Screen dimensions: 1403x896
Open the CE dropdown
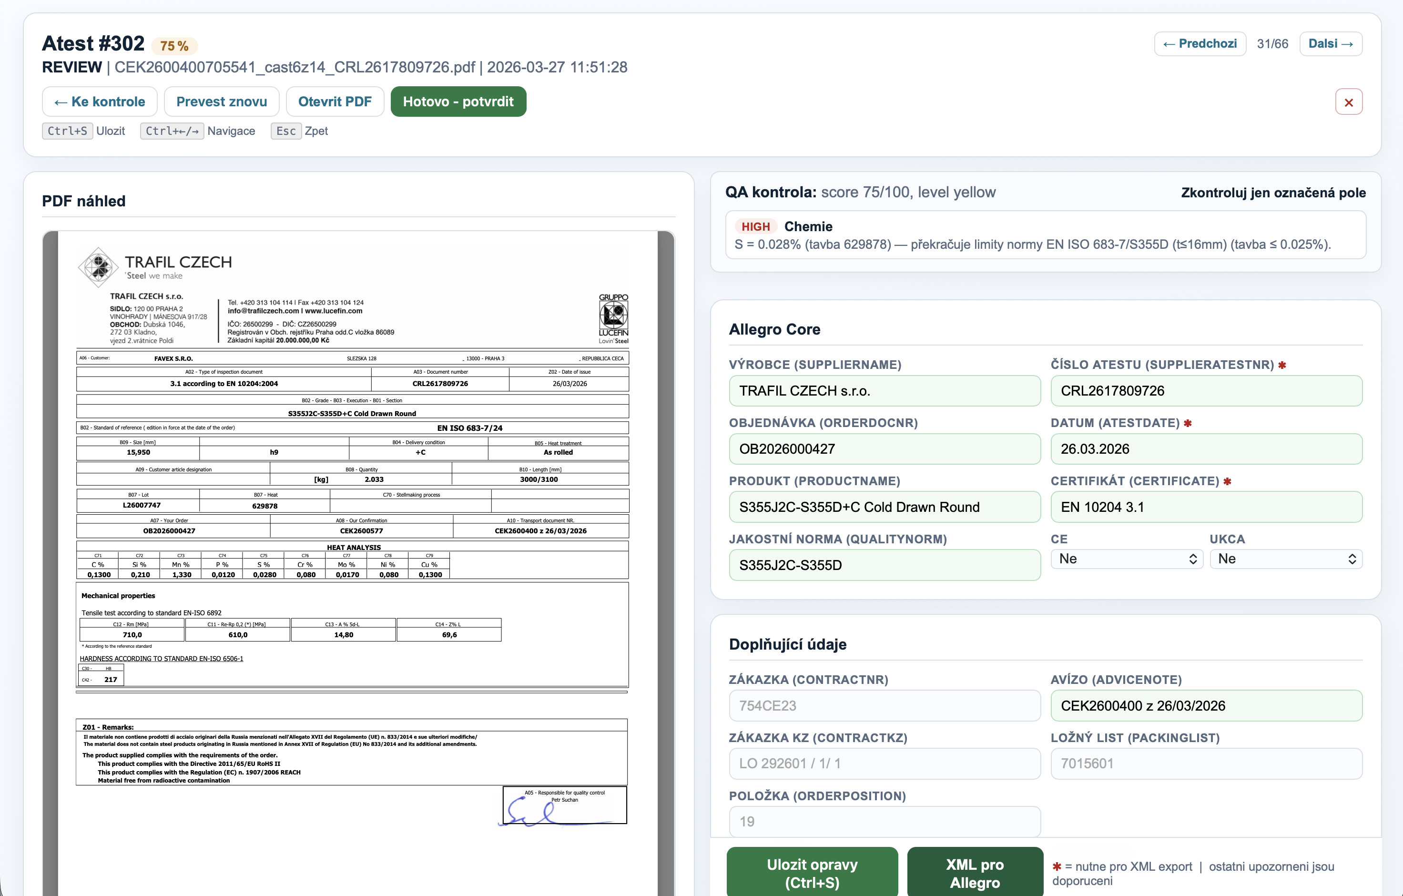coord(1126,559)
